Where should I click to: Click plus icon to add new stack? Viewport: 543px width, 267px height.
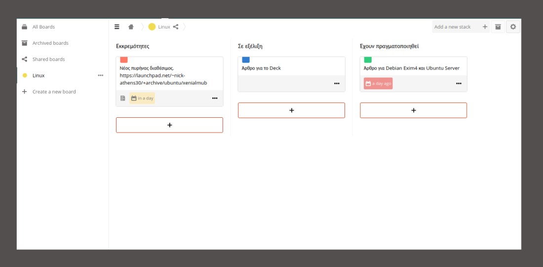pyautogui.click(x=485, y=27)
